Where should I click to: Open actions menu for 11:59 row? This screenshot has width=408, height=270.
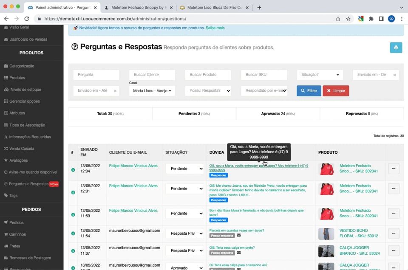point(394,213)
